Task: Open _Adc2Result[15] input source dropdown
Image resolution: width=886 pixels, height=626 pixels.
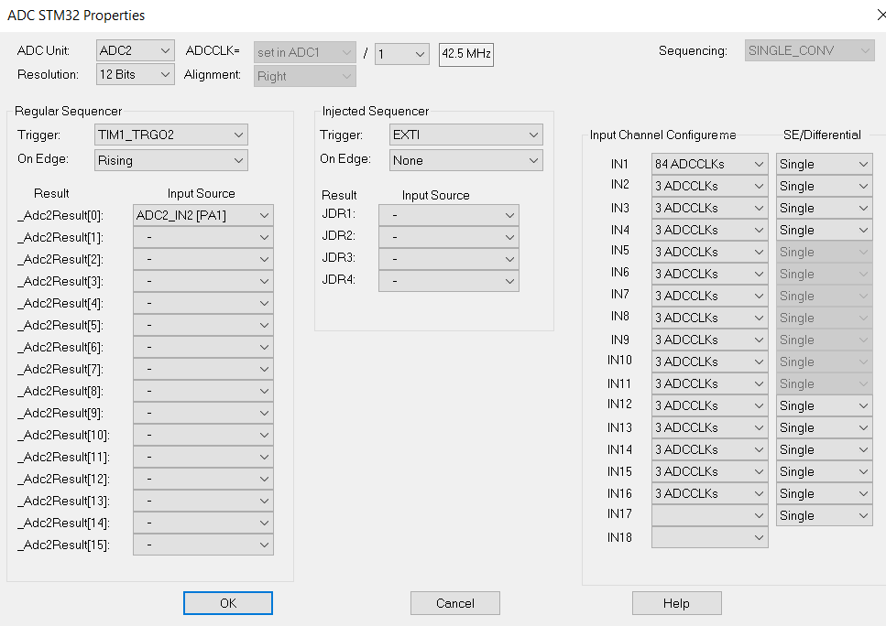Action: pyautogui.click(x=203, y=545)
